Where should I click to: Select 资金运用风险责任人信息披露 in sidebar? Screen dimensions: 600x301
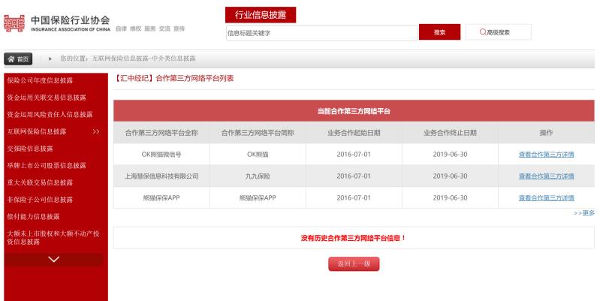pos(50,114)
